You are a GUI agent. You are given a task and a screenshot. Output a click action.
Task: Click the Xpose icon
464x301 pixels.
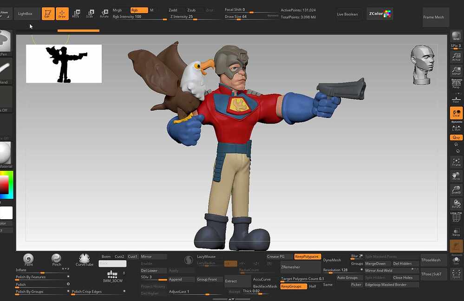[x=456, y=273]
